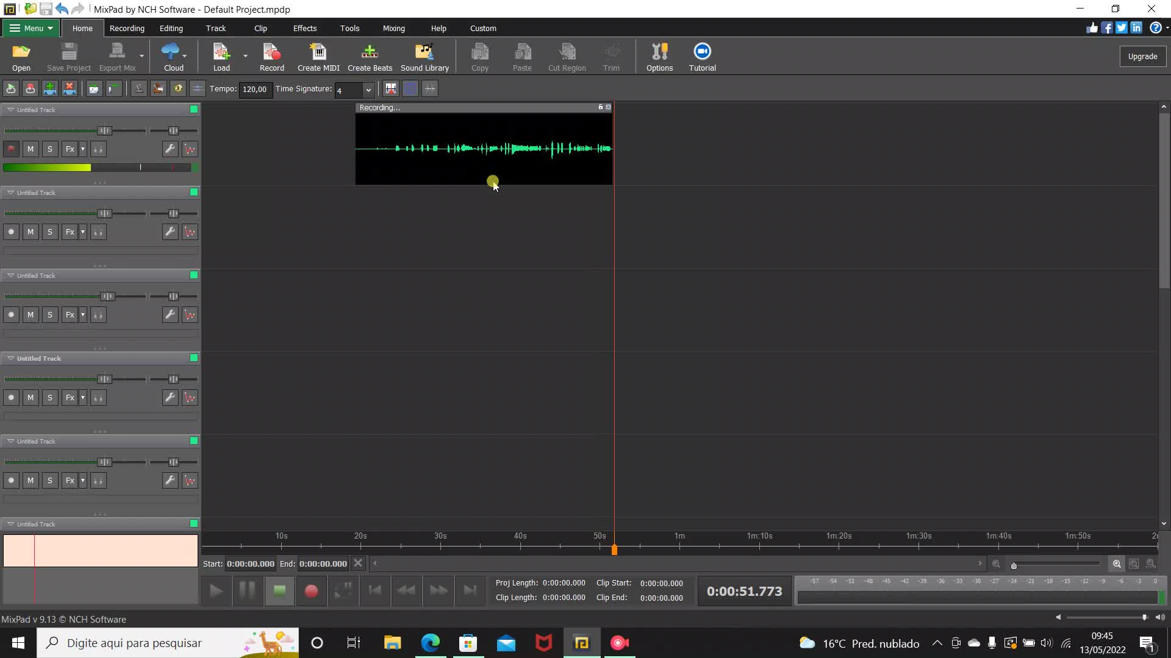
Task: Pause with the transport Pause button
Action: 248,590
